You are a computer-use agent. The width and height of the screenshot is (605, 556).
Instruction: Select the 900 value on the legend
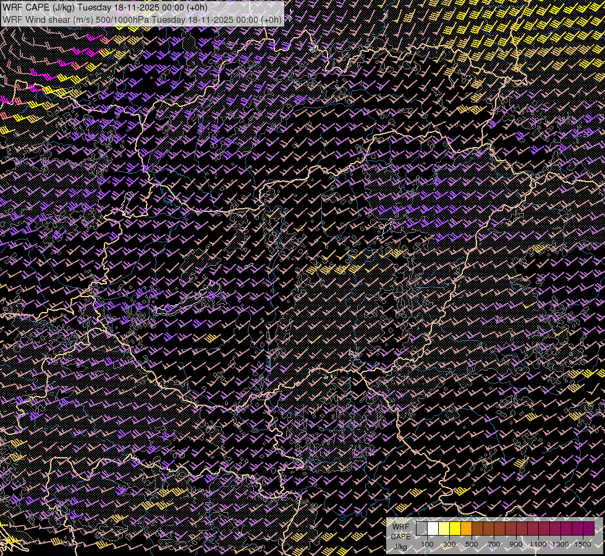coord(516,544)
